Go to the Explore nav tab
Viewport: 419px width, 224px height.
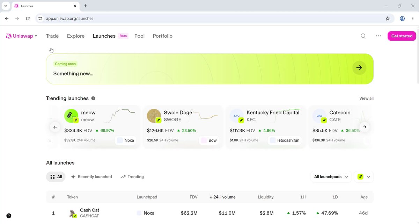click(76, 36)
